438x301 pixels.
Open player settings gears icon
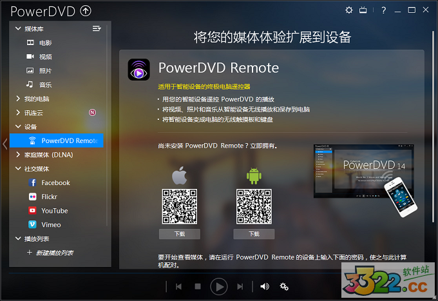click(x=284, y=286)
